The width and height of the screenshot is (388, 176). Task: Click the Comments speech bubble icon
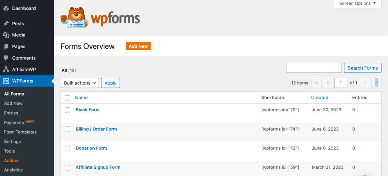pos(6,58)
